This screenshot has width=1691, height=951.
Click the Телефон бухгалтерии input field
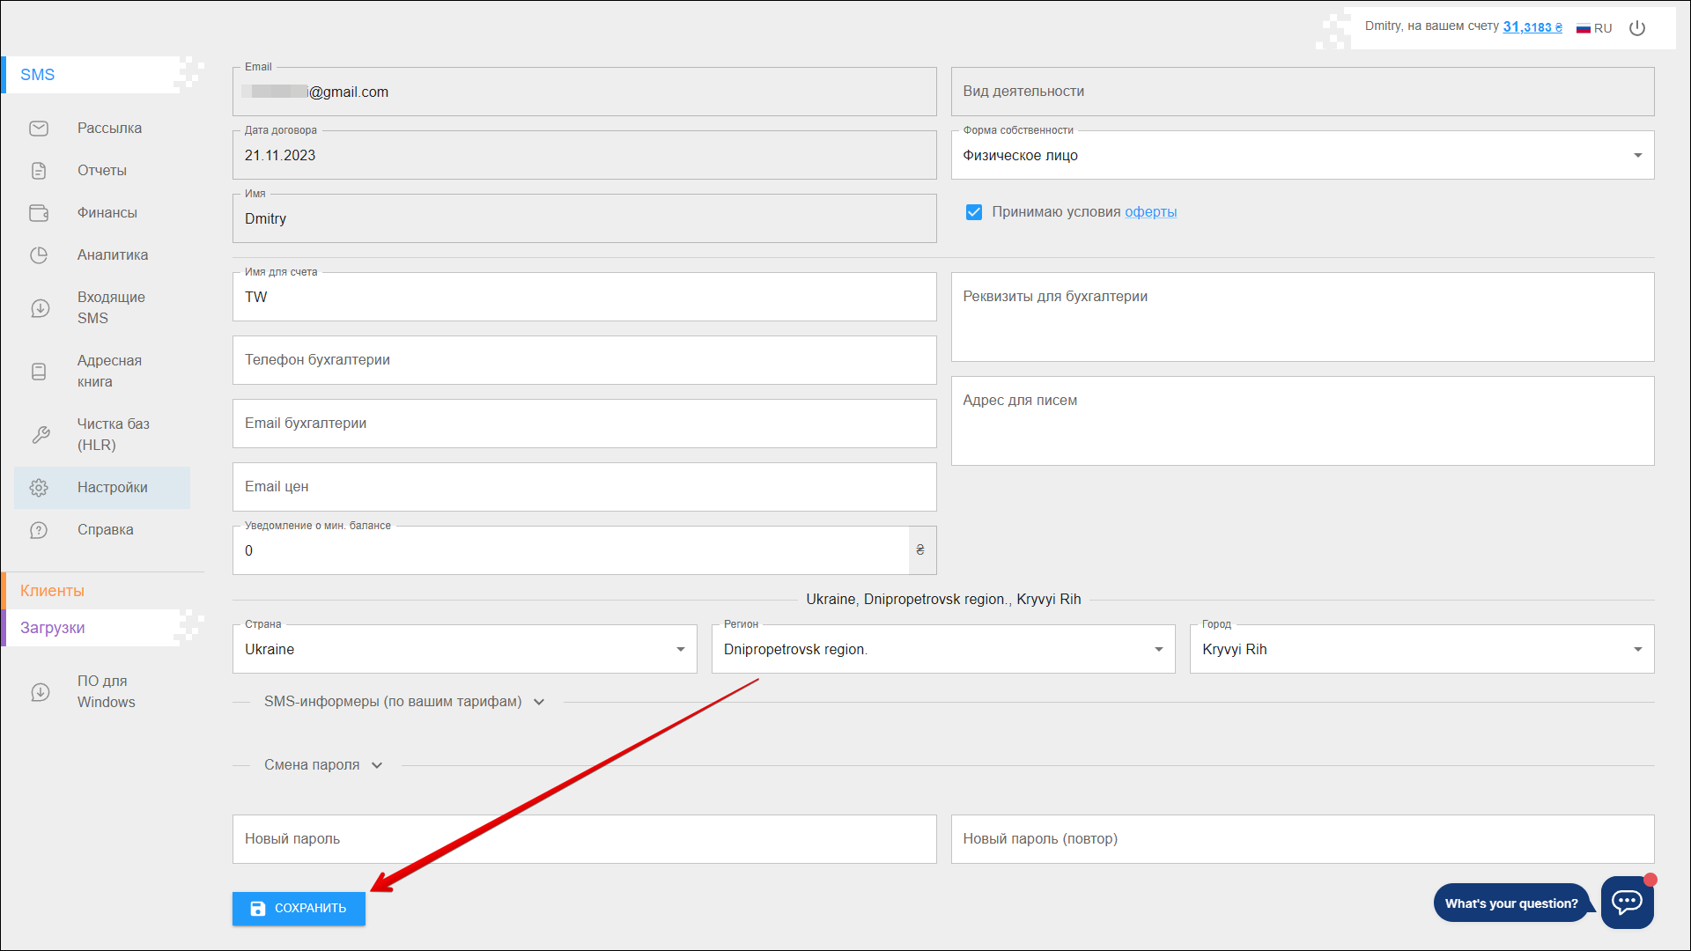[584, 360]
